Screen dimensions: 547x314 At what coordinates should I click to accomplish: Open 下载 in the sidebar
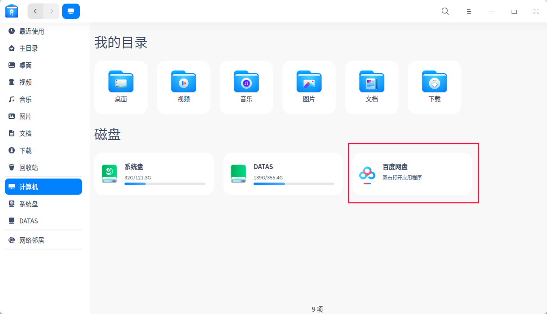pyautogui.click(x=43, y=151)
